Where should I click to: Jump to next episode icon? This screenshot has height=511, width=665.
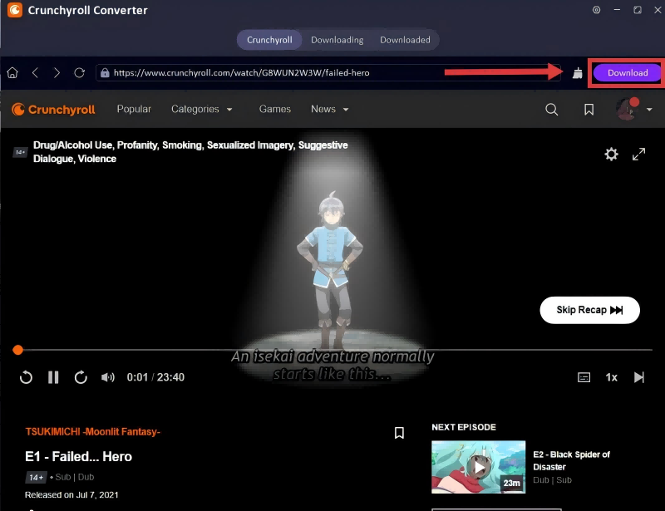click(638, 377)
